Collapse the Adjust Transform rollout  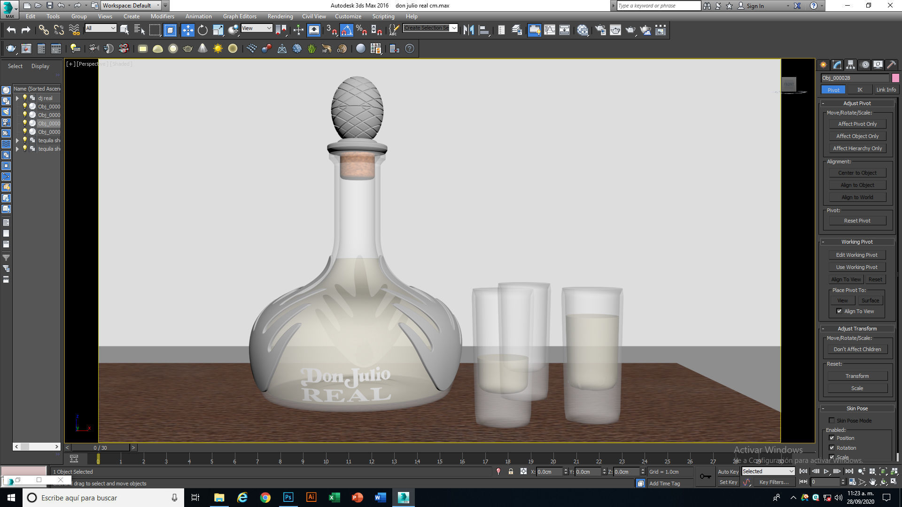[x=857, y=329]
